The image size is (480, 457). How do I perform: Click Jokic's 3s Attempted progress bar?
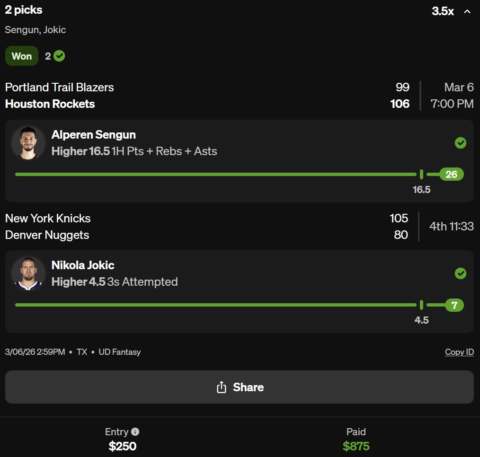click(215, 305)
